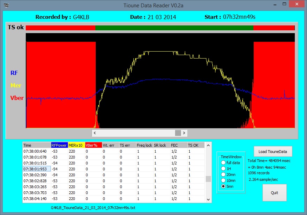Switch to the 10mn time window
Viewport: 307px width, 215px height.
(228, 181)
